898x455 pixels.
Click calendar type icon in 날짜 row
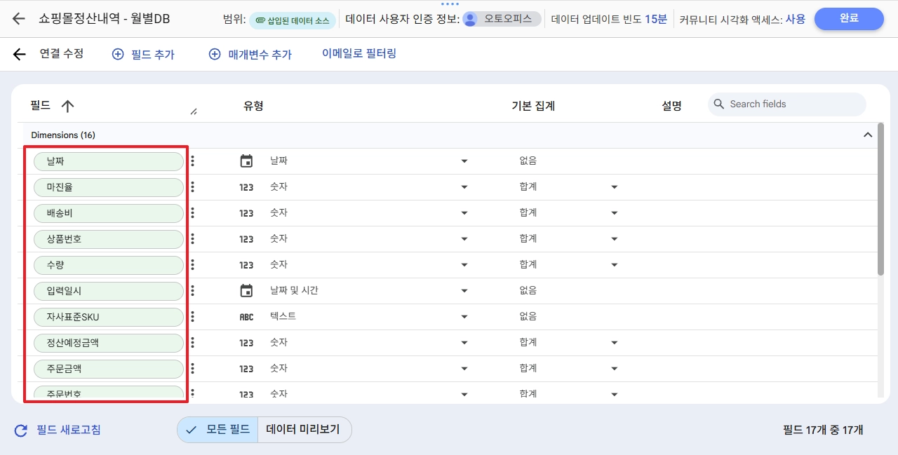click(246, 161)
